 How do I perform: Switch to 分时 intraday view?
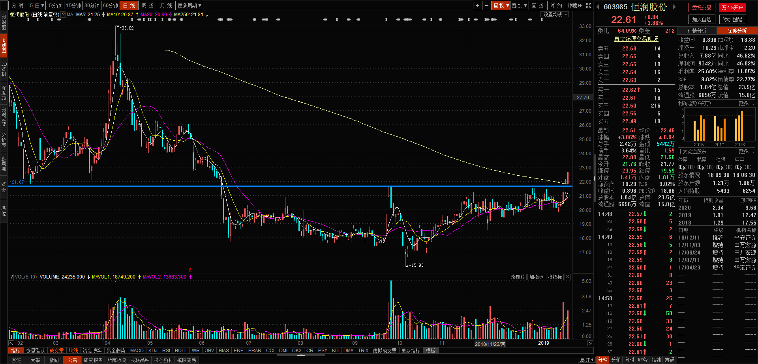18,6
